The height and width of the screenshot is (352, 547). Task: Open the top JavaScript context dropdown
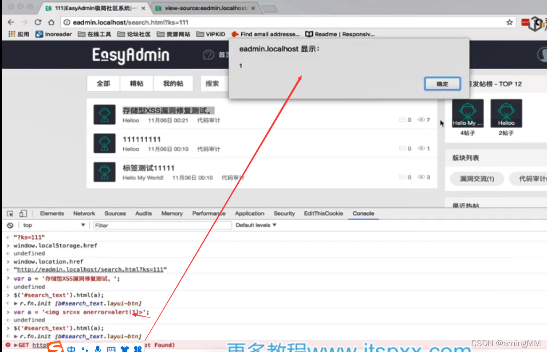tap(54, 225)
